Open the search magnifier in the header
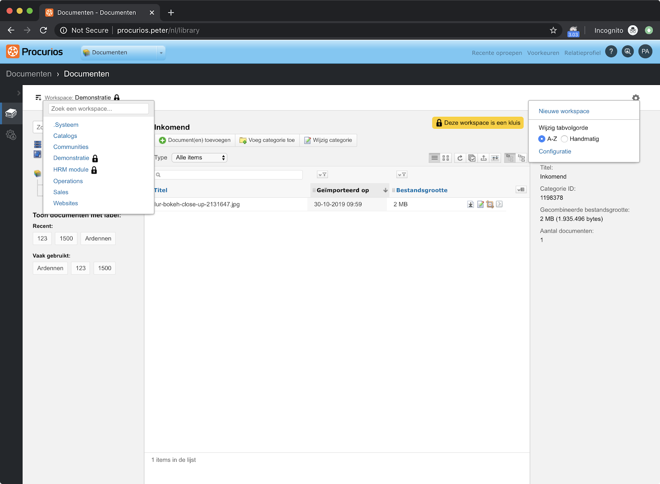660x484 pixels. 627,52
